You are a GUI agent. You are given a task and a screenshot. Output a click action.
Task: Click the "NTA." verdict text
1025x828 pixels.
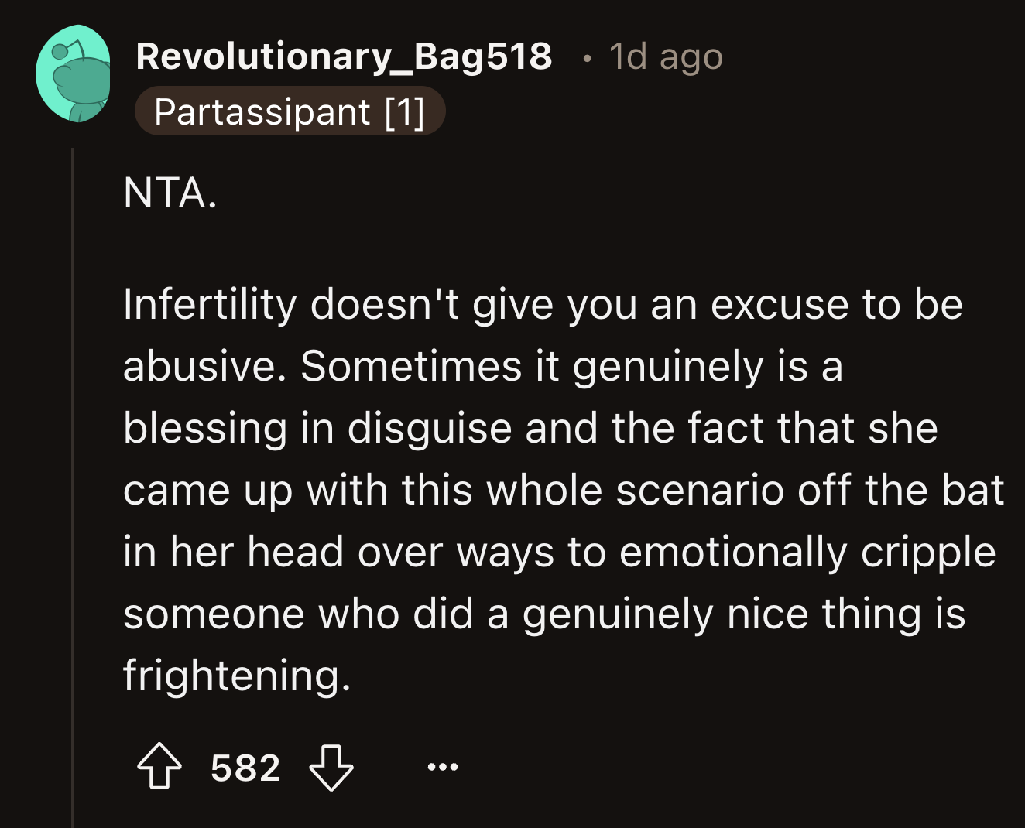pyautogui.click(x=170, y=193)
